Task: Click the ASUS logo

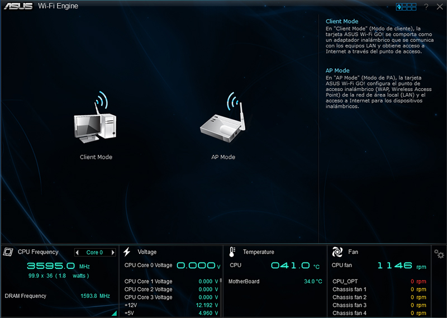Action: (x=18, y=6)
